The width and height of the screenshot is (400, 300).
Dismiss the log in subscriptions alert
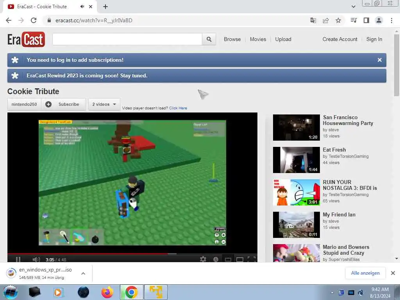pyautogui.click(x=380, y=60)
